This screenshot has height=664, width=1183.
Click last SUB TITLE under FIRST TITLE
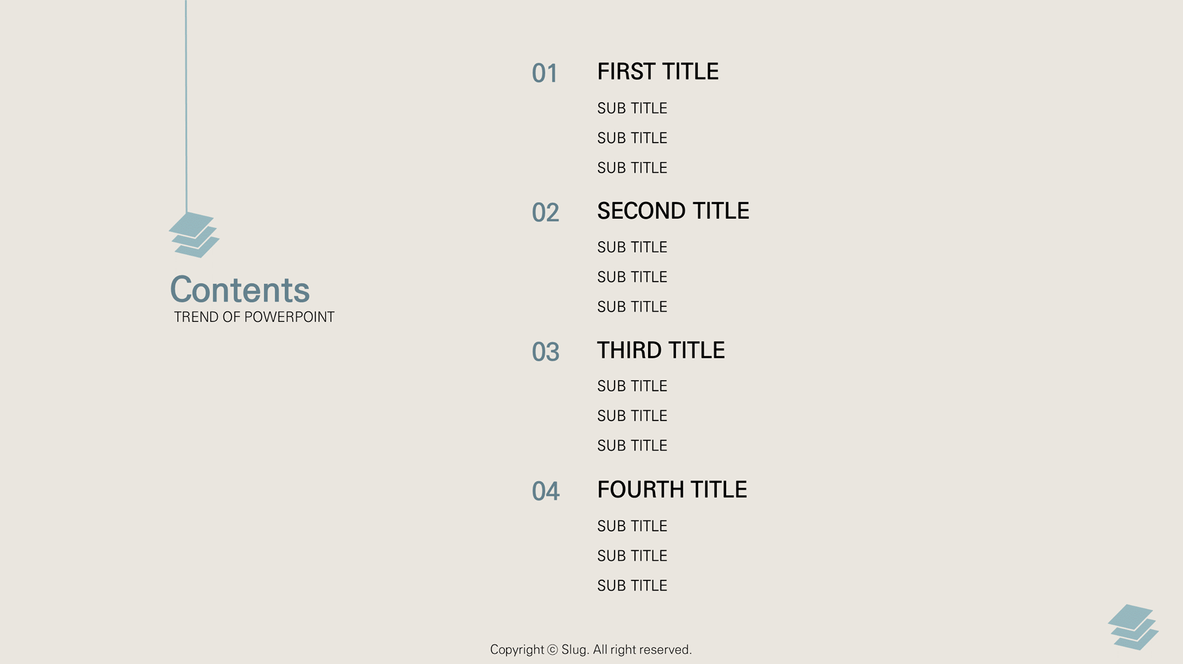click(632, 168)
